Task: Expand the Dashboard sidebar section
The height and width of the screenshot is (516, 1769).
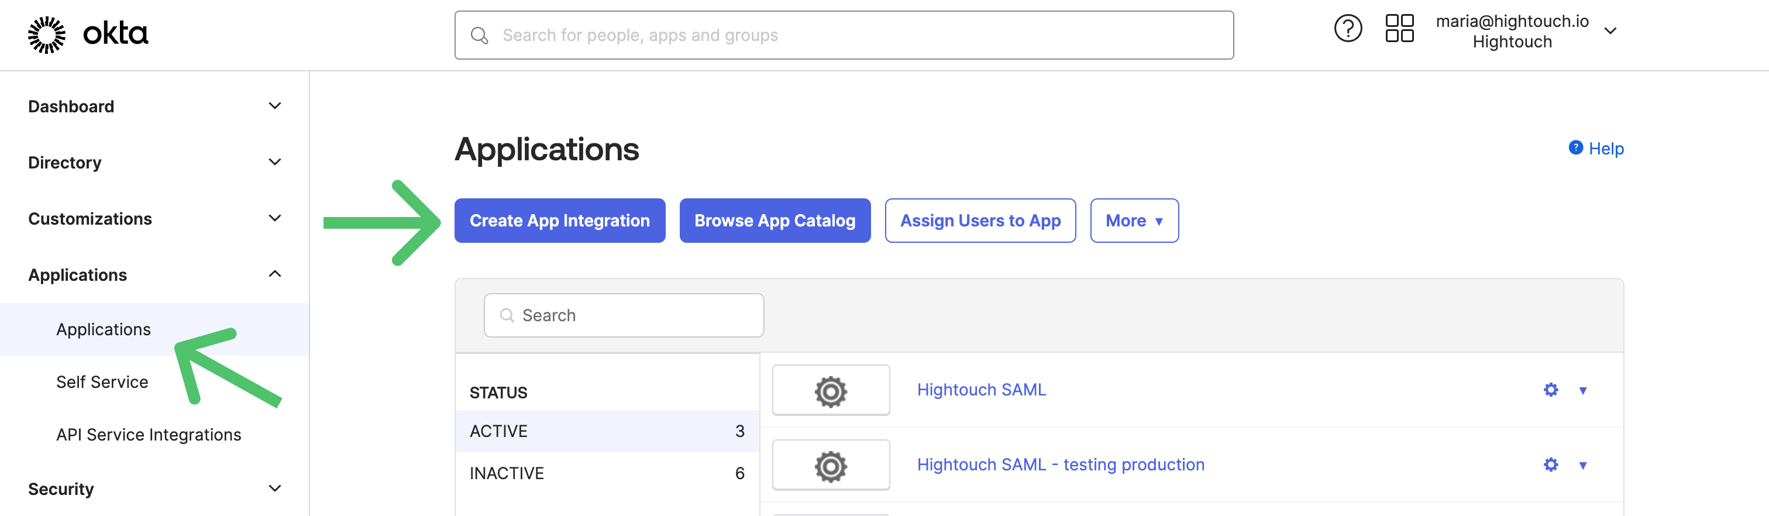Action: (274, 106)
